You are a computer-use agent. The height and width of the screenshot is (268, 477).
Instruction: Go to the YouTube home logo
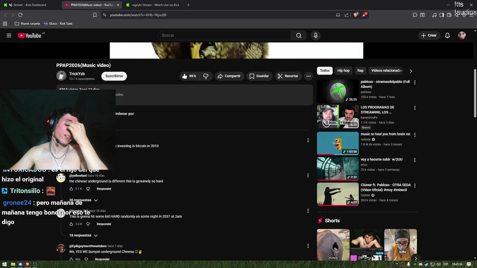(x=30, y=35)
